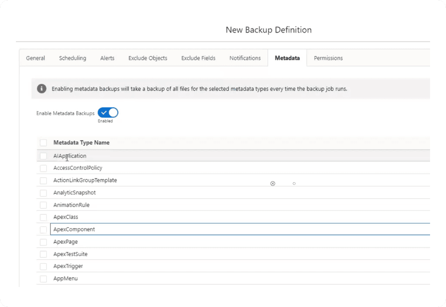Disable the Enable Metadata Backups toggle

108,113
